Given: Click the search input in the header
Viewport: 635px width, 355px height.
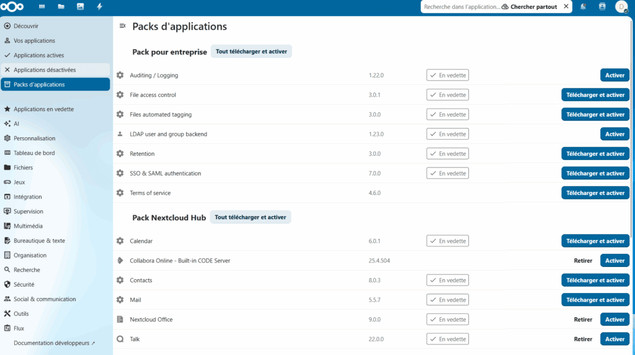Looking at the screenshot, I should pos(461,7).
